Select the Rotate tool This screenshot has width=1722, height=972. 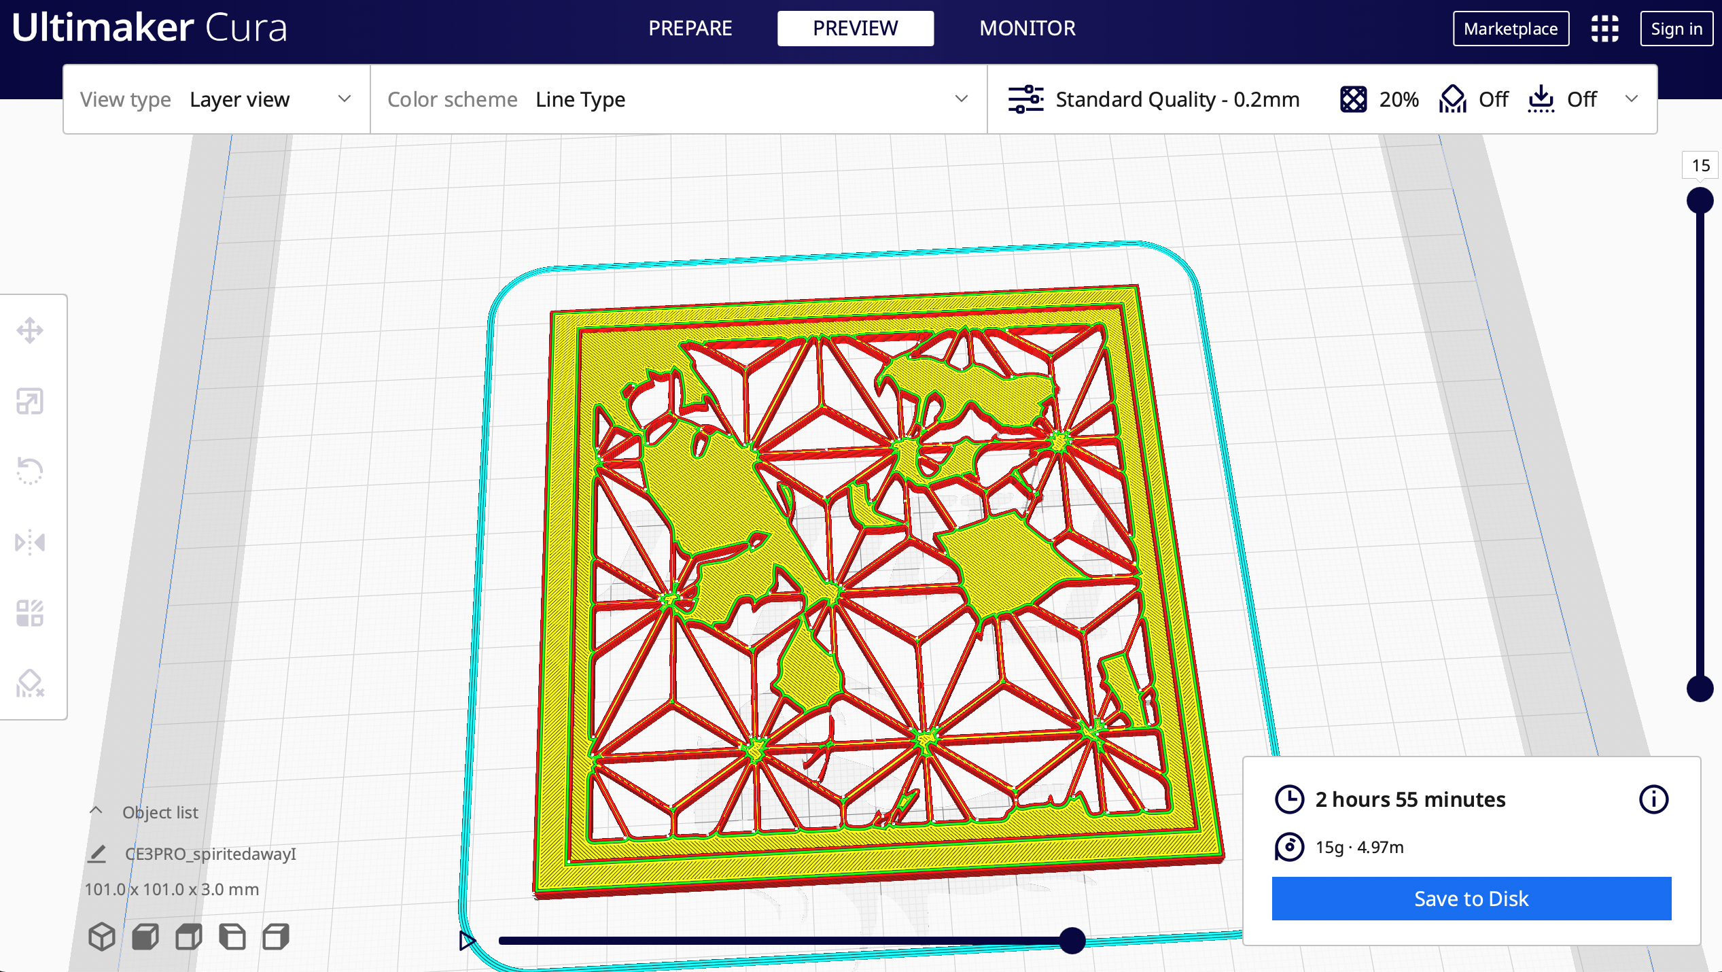point(30,471)
